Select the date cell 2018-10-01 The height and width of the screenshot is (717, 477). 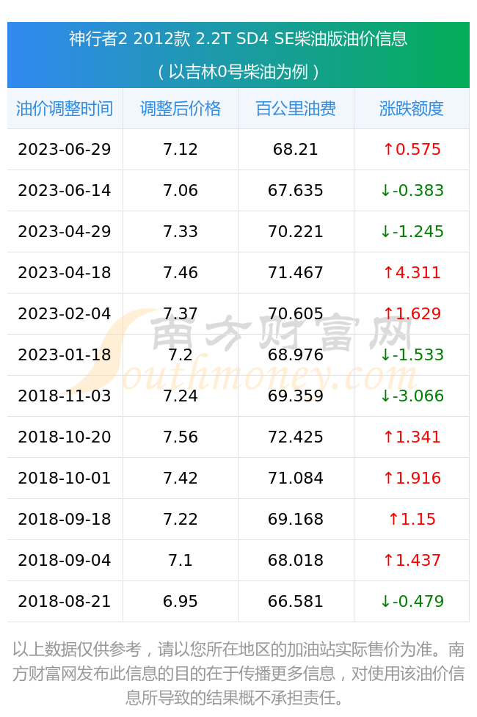(x=65, y=478)
